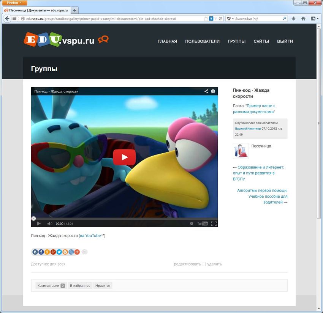Open the ПОЛЬЗОВАТЕЛИ menu item
The image size is (323, 313).
[x=202, y=41]
